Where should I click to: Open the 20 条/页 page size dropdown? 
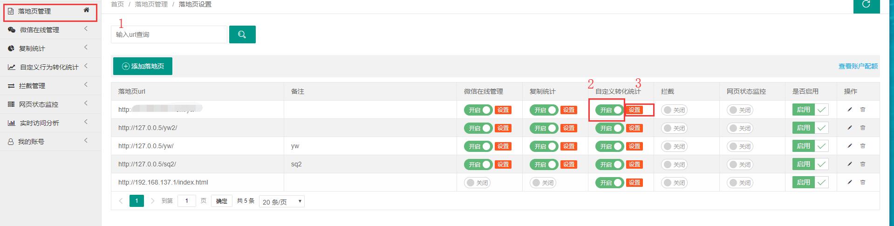(281, 202)
